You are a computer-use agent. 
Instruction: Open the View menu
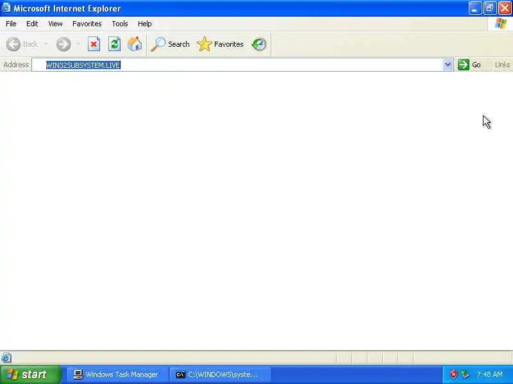tap(55, 24)
